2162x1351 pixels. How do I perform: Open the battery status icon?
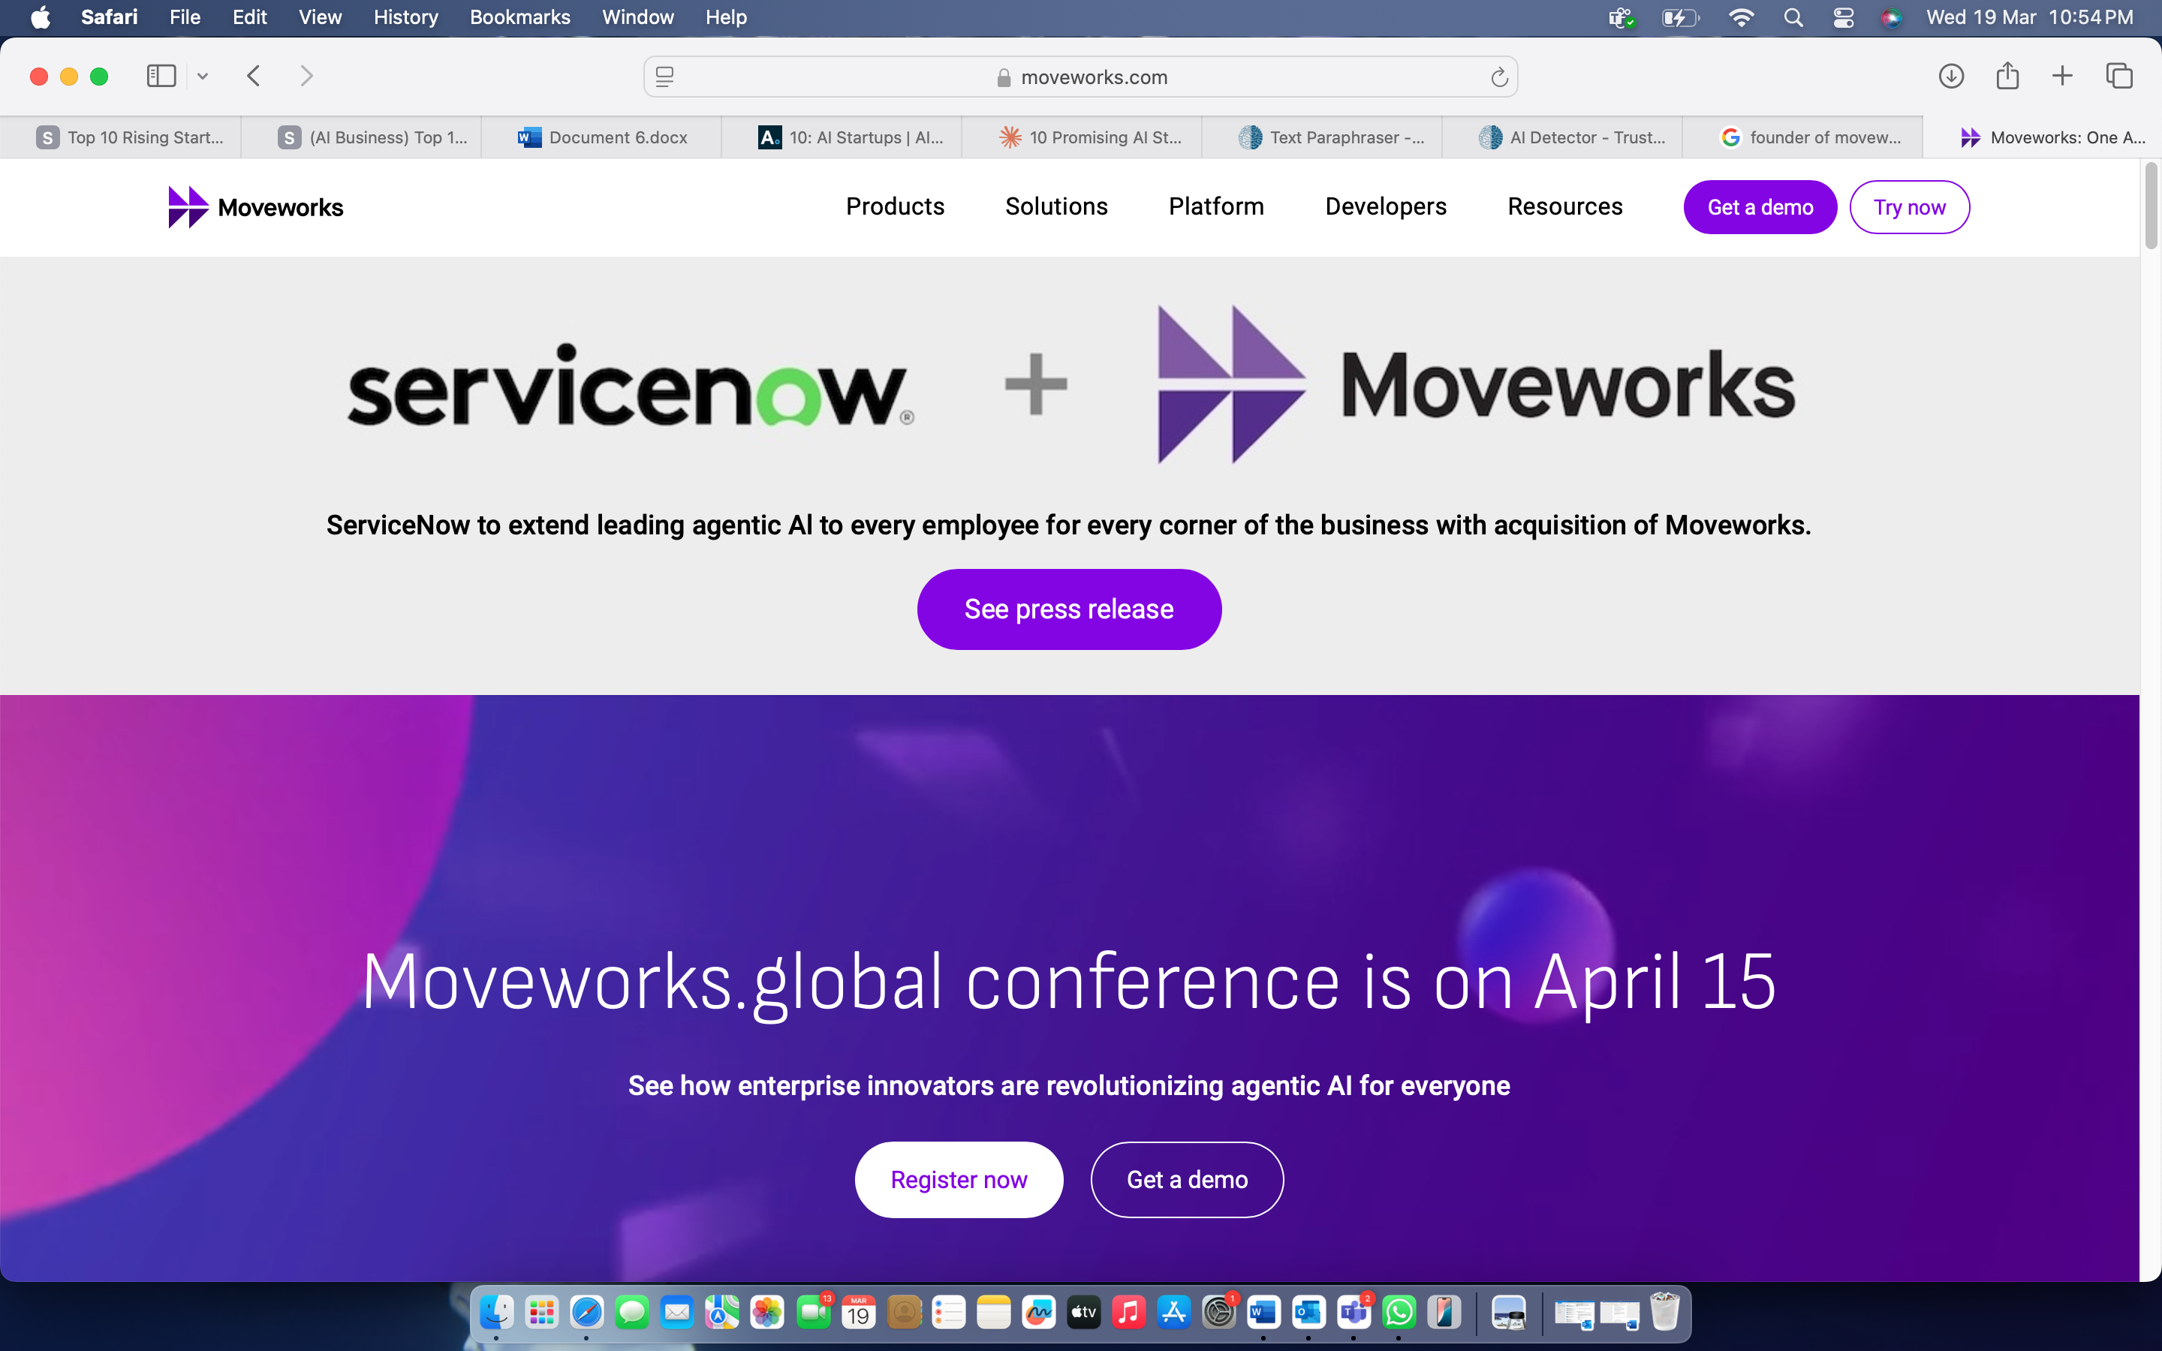[x=1679, y=17]
